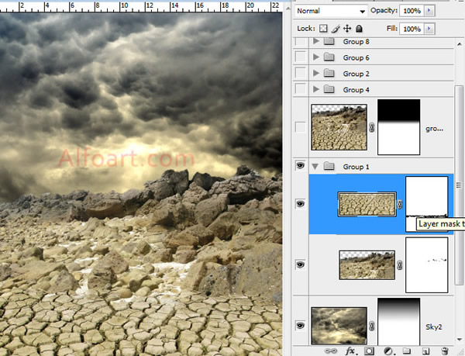
Task: Select the Sky2 layer mask thumbnail
Action: (x=398, y=320)
